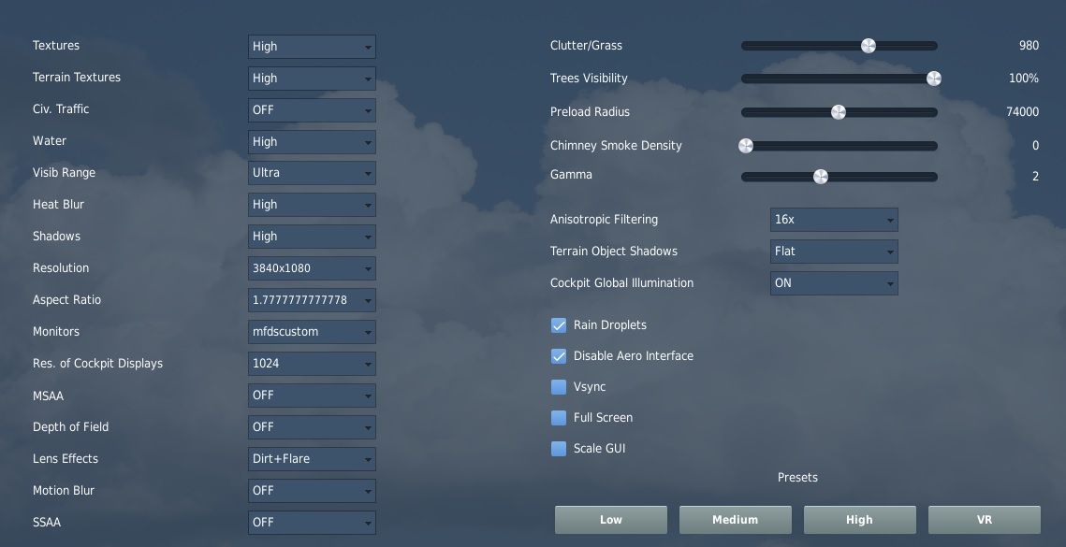This screenshot has width=1066, height=547.
Task: Click the Preload Radius value 74000
Action: click(1023, 112)
